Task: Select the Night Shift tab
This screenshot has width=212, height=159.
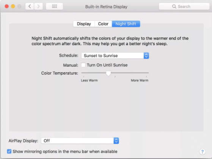Action: click(x=126, y=24)
